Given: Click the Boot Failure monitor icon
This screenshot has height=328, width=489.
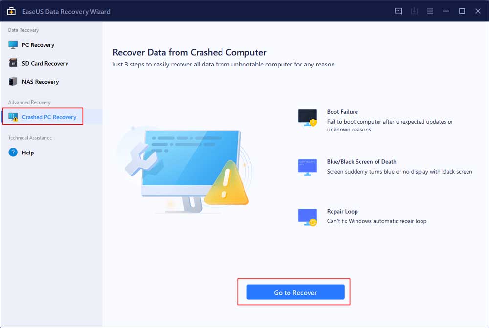Looking at the screenshot, I should point(308,118).
